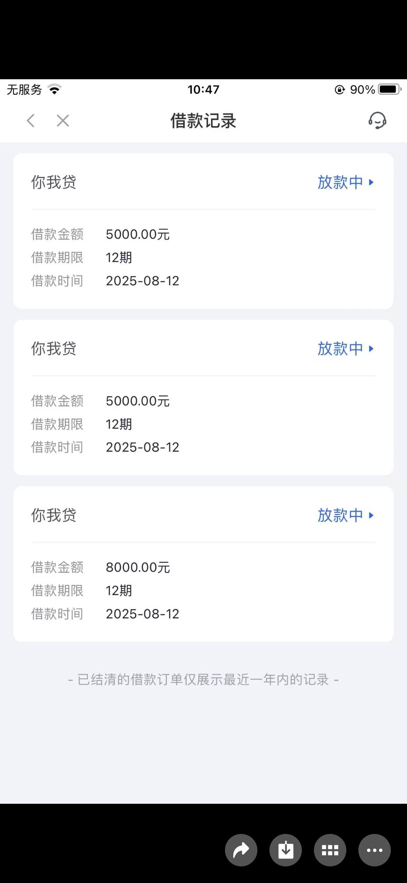Open customer service headset icon
Image resolution: width=407 pixels, height=883 pixels.
pyautogui.click(x=377, y=121)
